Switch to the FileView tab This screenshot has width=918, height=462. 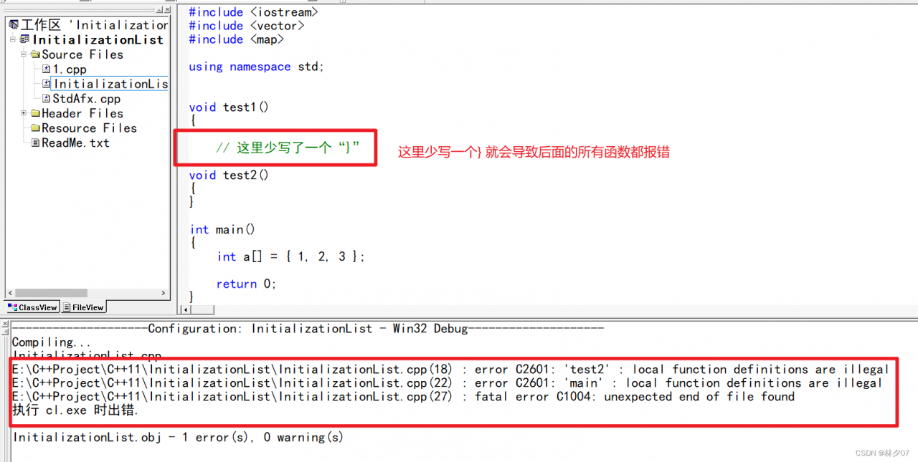click(x=83, y=307)
